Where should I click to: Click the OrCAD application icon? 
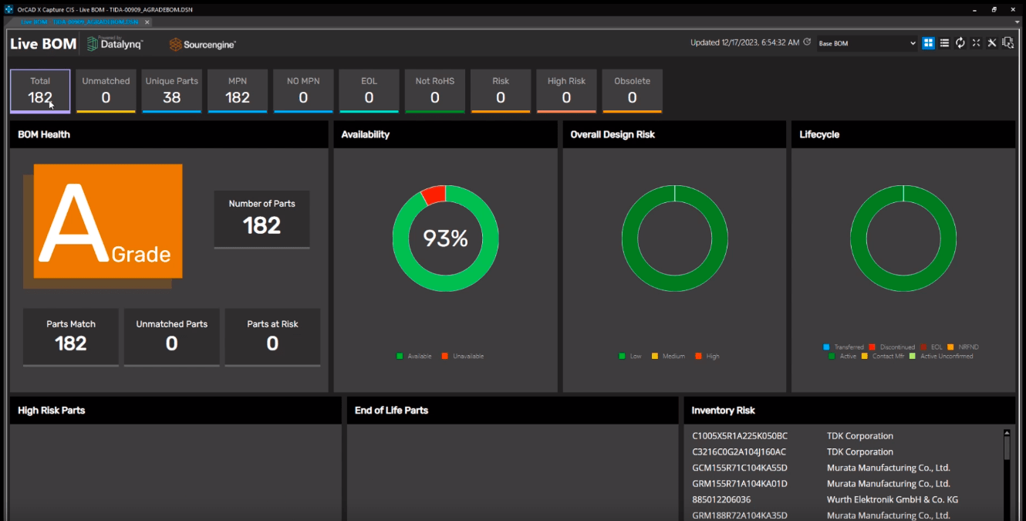click(8, 9)
